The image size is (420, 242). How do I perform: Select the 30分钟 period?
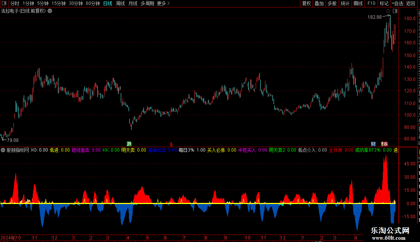75,3
